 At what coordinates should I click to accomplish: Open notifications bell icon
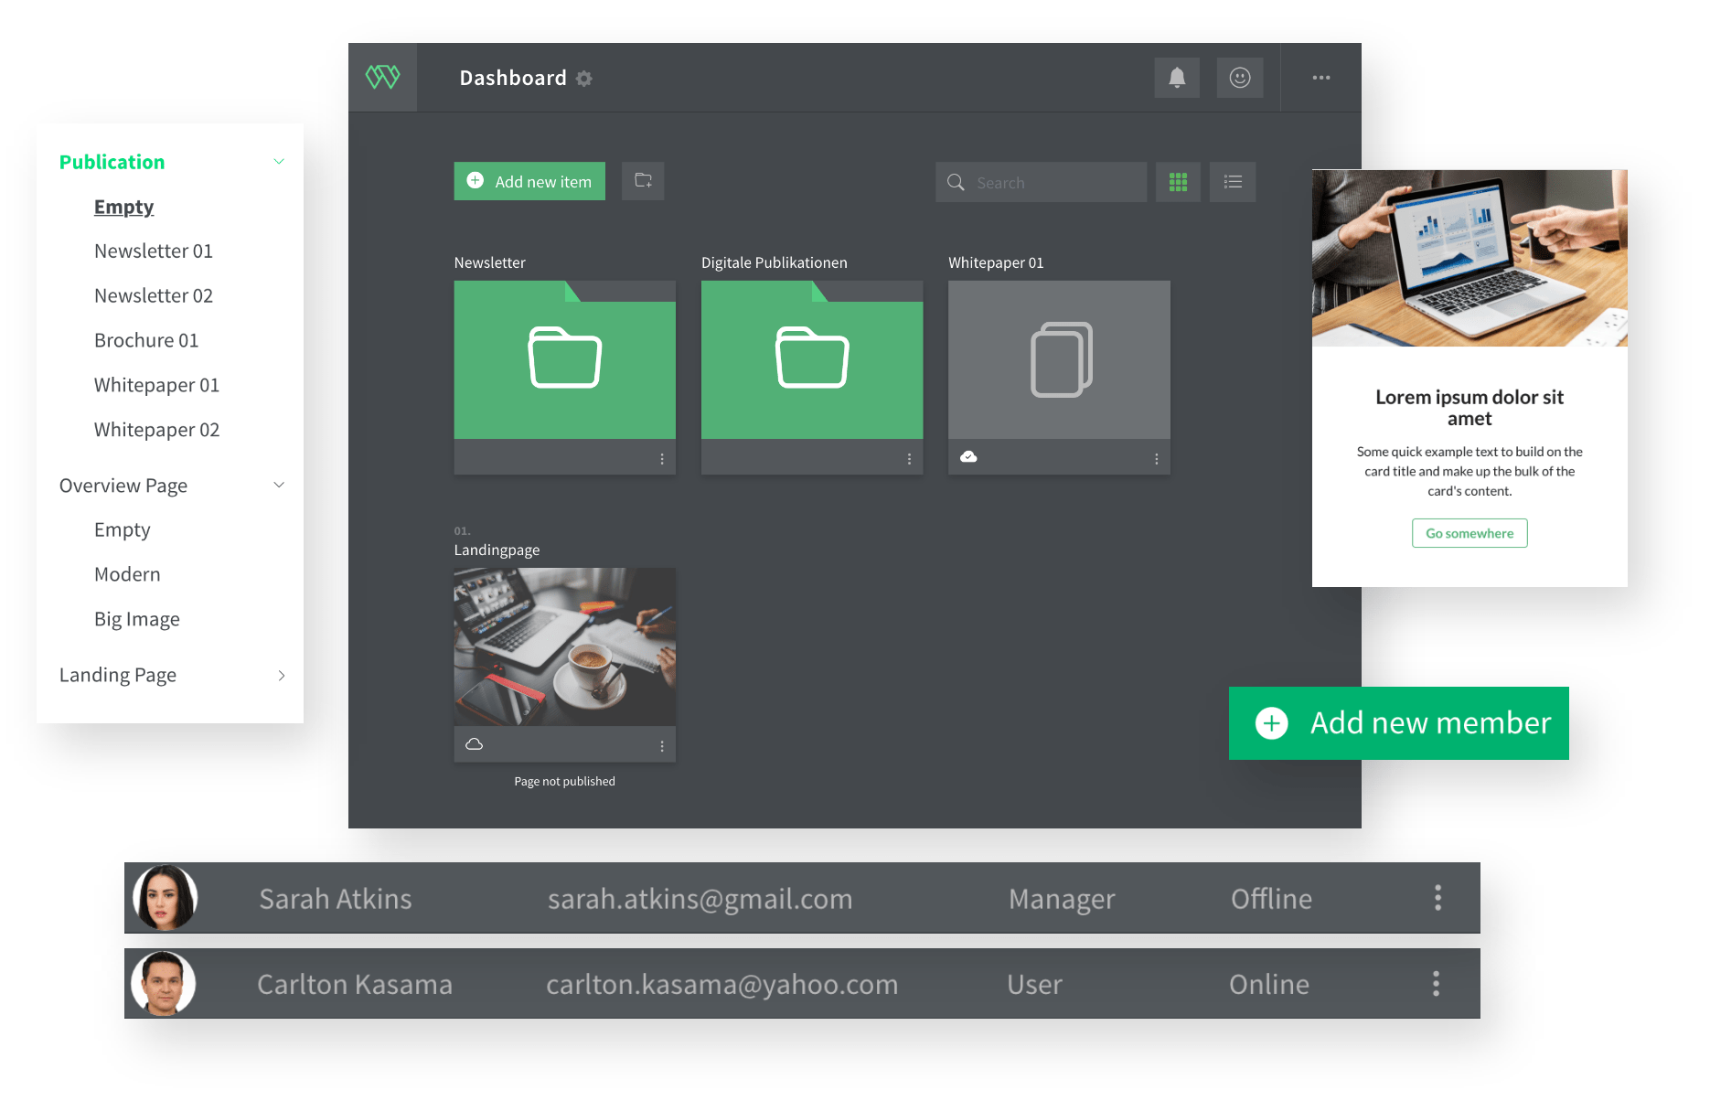pos(1177,78)
